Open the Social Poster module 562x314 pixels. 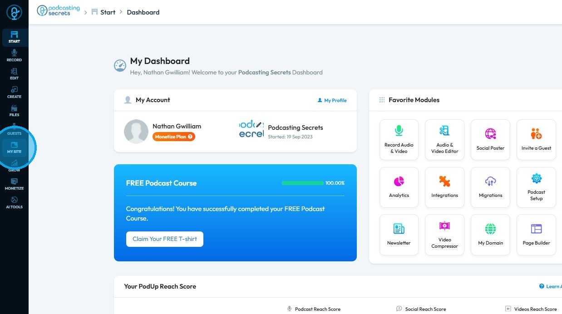coord(490,140)
